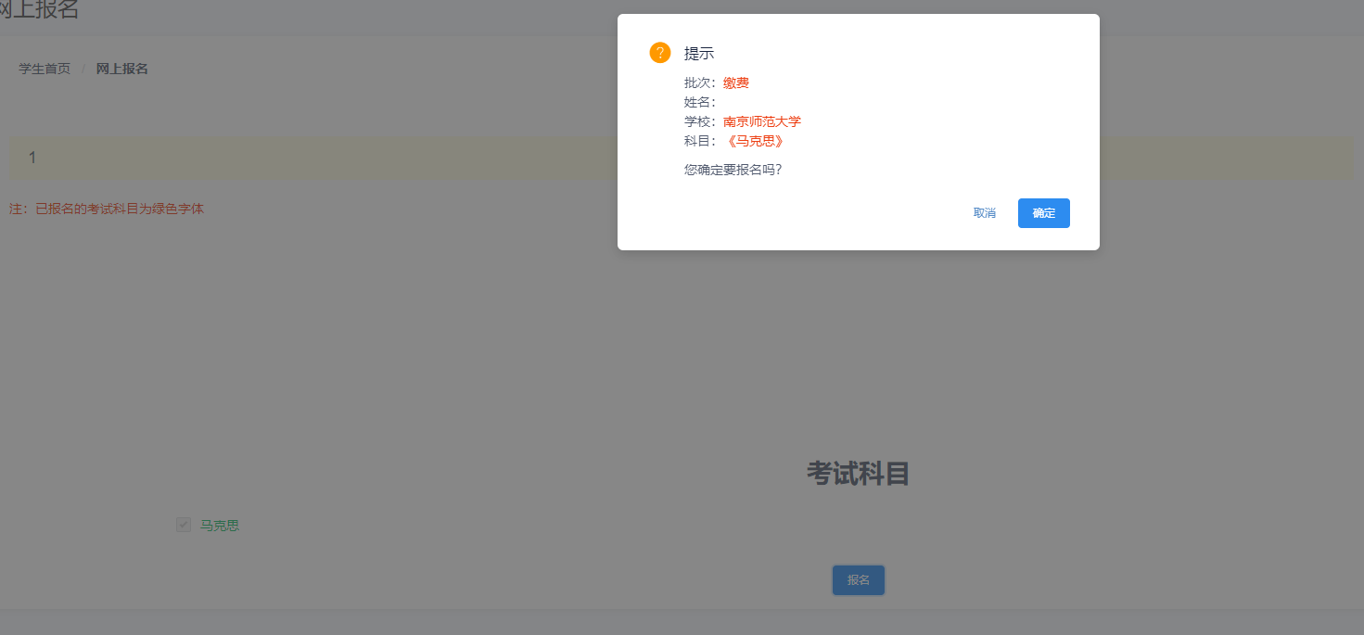
Task: Click the 南京师范大学 school name
Action: [x=762, y=122]
